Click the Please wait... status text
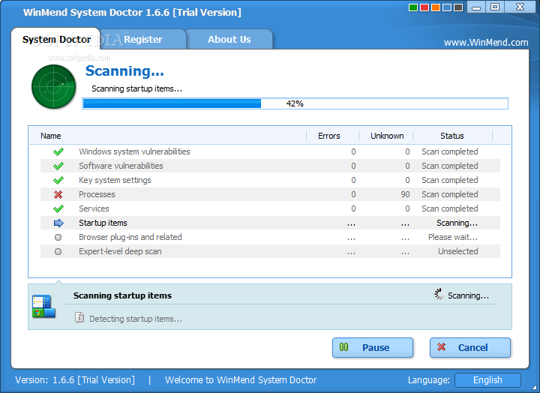Image resolution: width=540 pixels, height=393 pixels. (453, 237)
